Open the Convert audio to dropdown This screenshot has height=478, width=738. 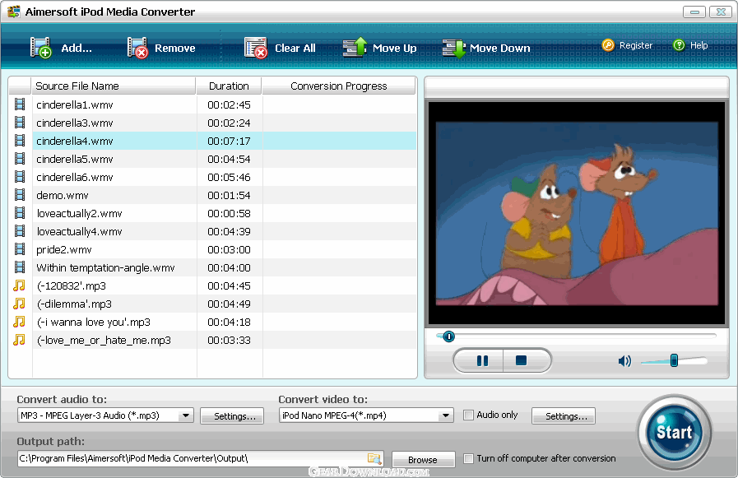(187, 415)
